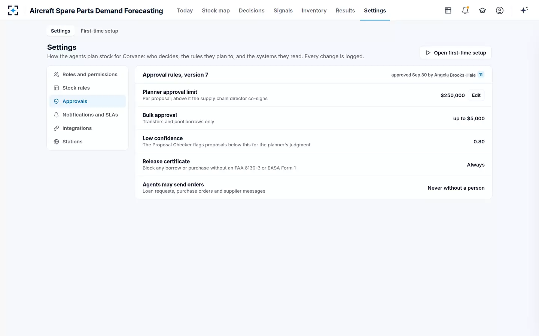539x336 pixels.
Task: Click the 'Always' release certificate value
Action: point(476,165)
